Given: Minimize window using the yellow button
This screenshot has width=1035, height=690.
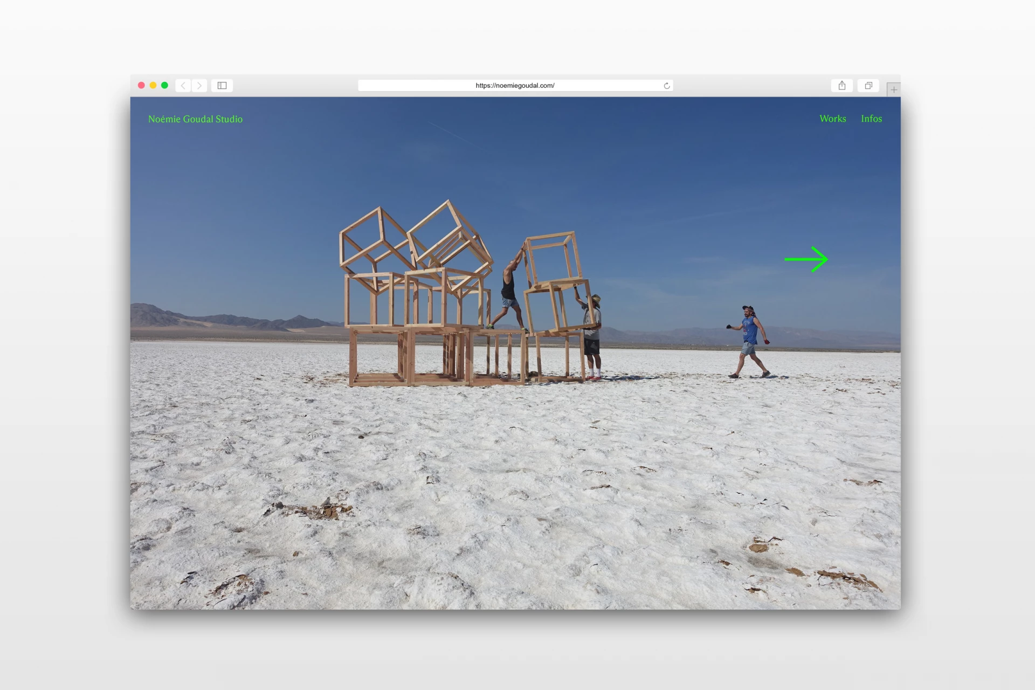Looking at the screenshot, I should (x=153, y=85).
